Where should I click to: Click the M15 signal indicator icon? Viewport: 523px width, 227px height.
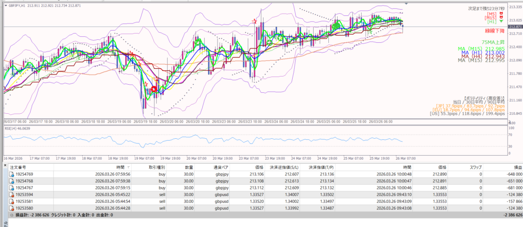(502, 18)
